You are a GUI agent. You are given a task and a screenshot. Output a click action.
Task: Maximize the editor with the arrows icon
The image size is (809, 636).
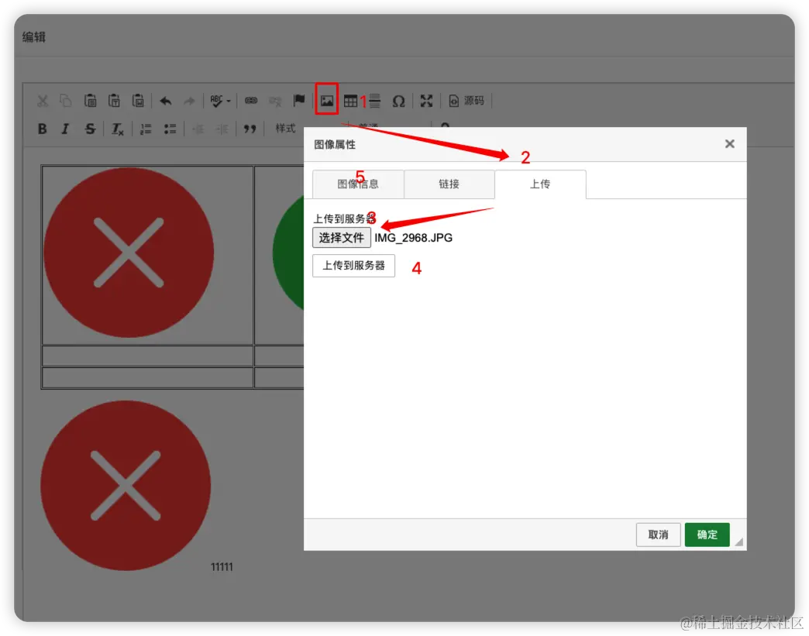(426, 101)
